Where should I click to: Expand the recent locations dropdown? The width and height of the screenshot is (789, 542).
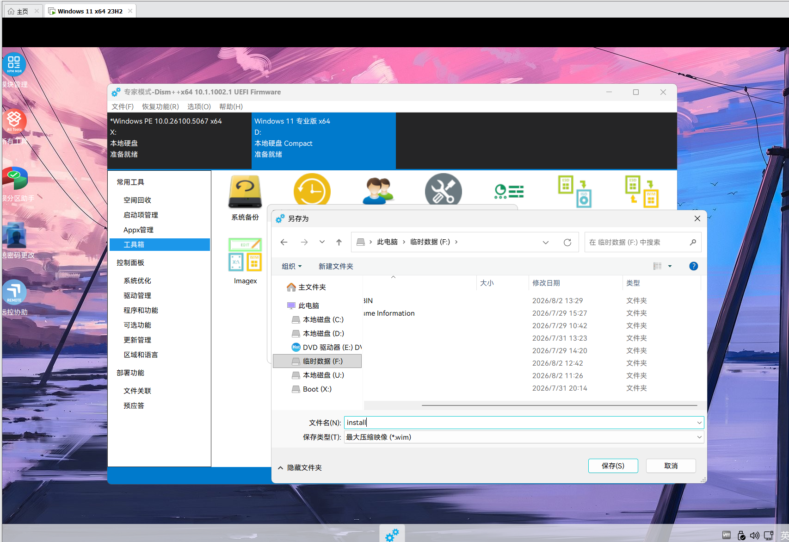coord(322,242)
